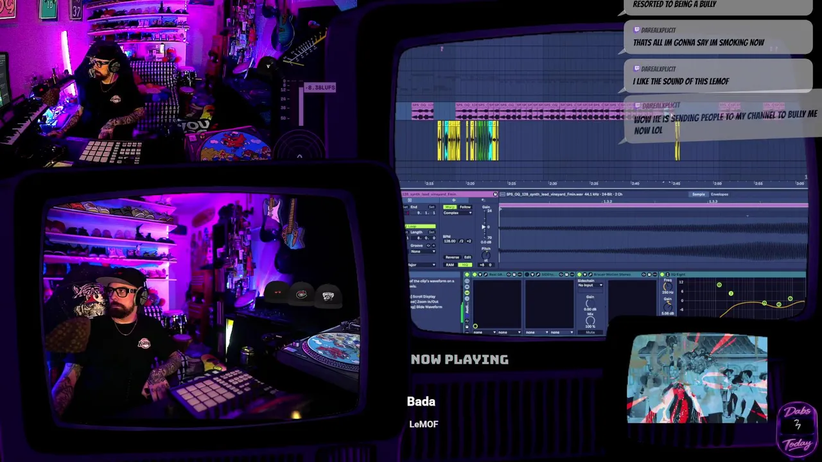Halve the tempo with /2 button
822x462 pixels.
tap(461, 241)
